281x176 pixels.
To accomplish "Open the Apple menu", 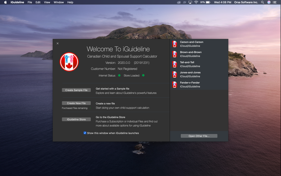I will 5,2.
